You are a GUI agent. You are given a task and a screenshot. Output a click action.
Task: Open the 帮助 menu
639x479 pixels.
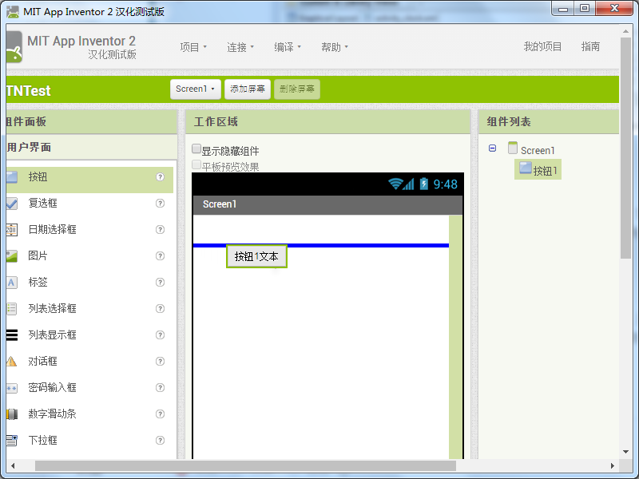335,47
